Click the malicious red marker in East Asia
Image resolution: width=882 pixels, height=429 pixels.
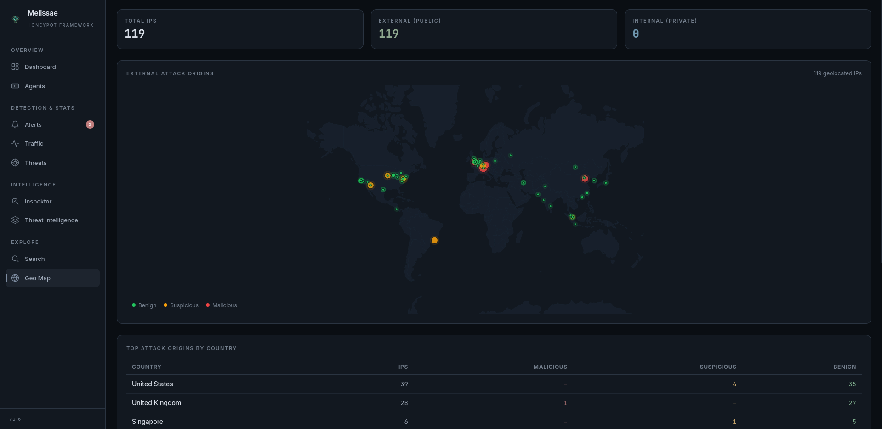pyautogui.click(x=585, y=178)
